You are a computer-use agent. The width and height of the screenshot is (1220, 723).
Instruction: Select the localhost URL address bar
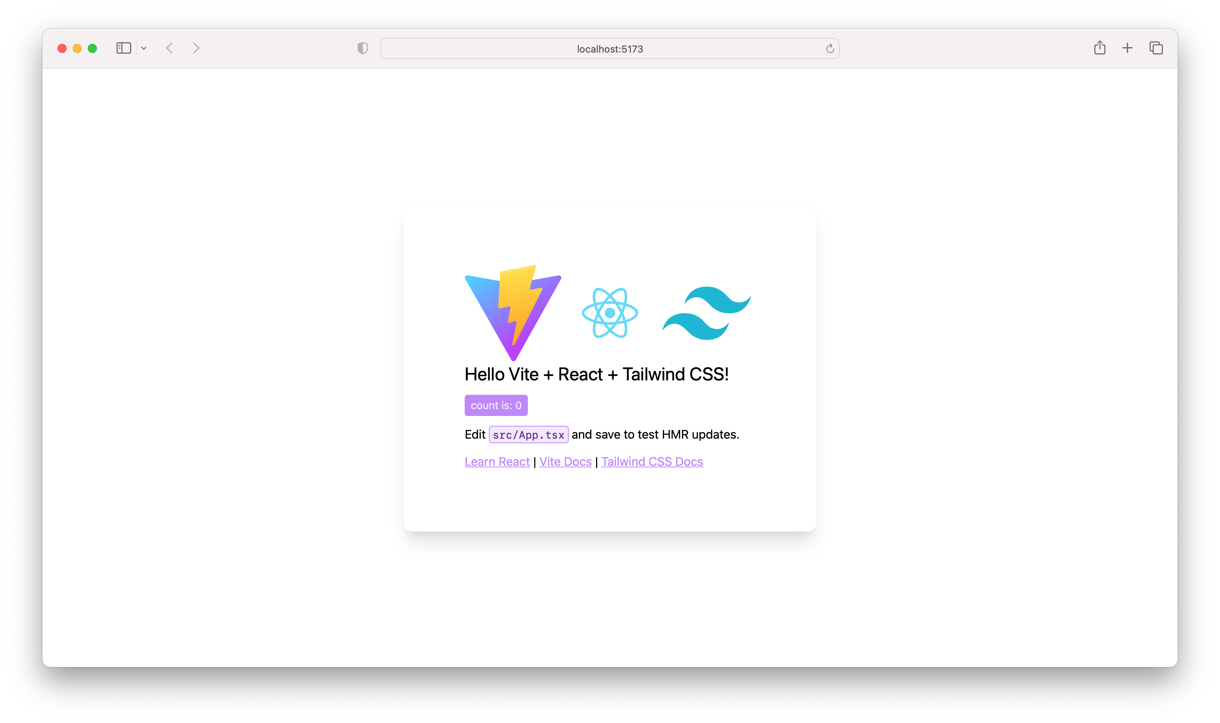610,47
